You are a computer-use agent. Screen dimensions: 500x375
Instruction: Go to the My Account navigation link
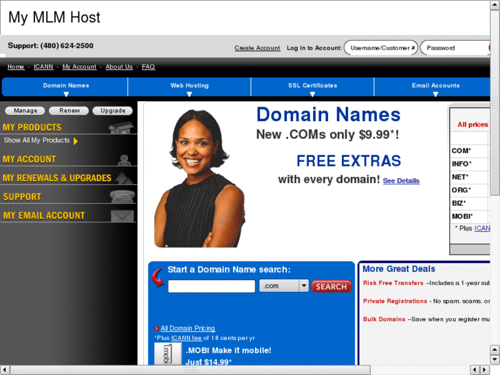[x=79, y=67]
